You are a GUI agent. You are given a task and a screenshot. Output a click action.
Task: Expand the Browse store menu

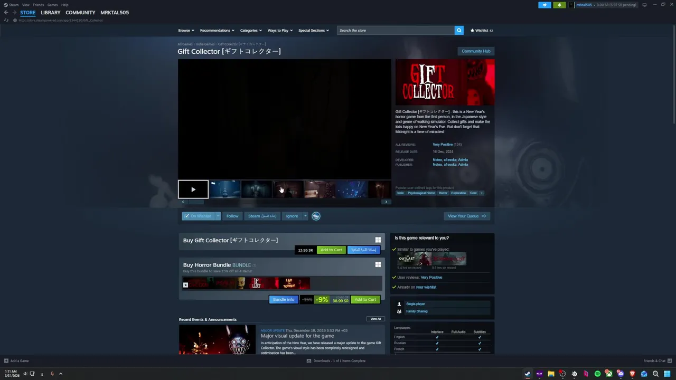(x=186, y=30)
